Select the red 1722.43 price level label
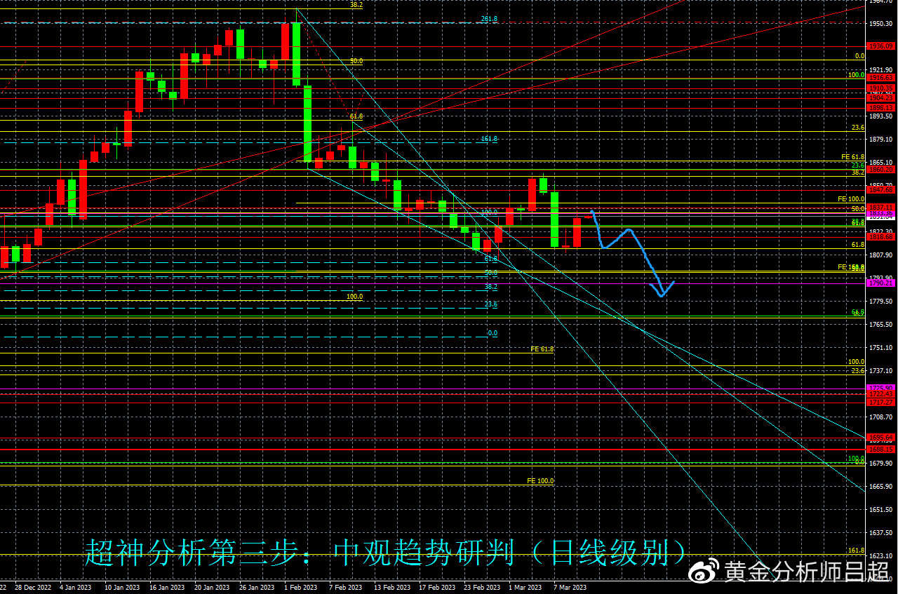Image resolution: width=898 pixels, height=594 pixels. coord(880,394)
